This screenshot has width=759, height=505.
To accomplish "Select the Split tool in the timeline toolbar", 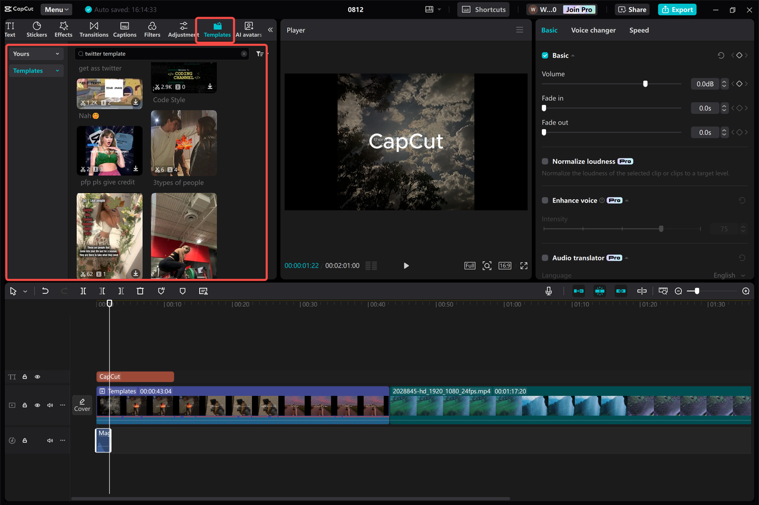I will tap(83, 291).
